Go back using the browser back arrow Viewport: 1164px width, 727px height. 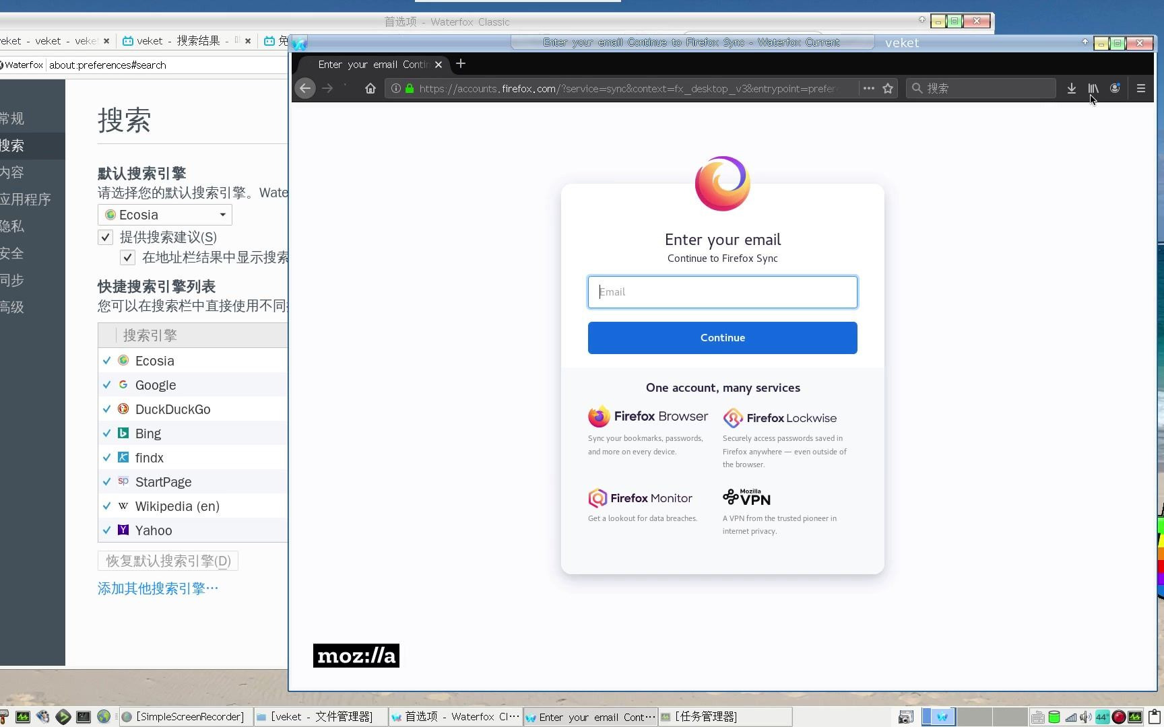tap(305, 88)
